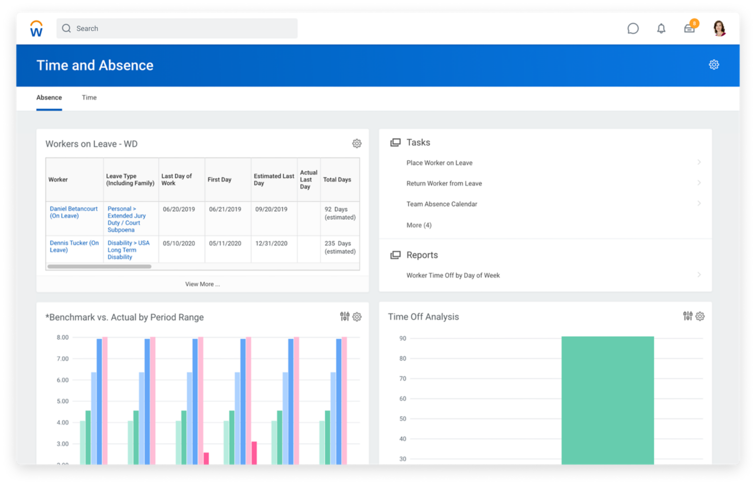The height and width of the screenshot is (485, 756).
Task: Open Time and Absence dashboard settings gear
Action: pos(714,65)
